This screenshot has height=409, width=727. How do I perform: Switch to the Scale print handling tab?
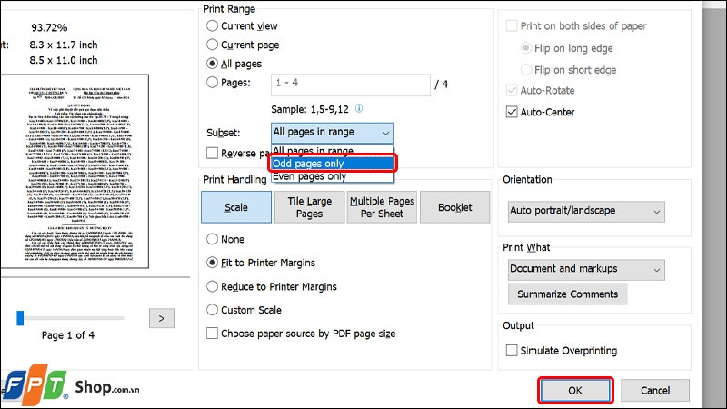click(x=236, y=207)
